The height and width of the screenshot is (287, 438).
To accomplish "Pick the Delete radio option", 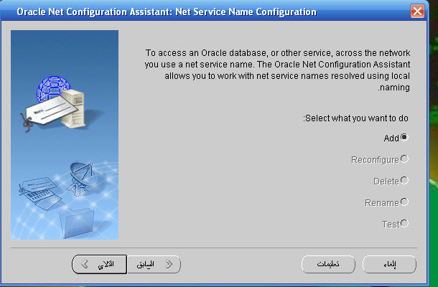I will tap(404, 180).
